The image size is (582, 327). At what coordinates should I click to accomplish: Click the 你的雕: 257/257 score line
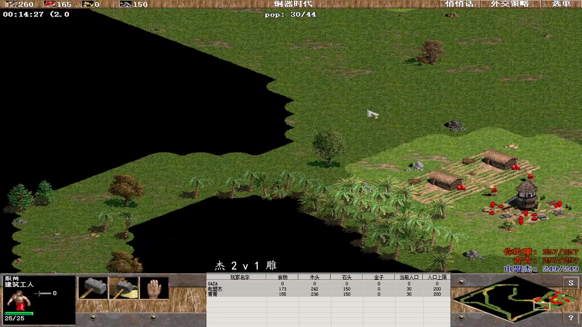click(x=541, y=252)
